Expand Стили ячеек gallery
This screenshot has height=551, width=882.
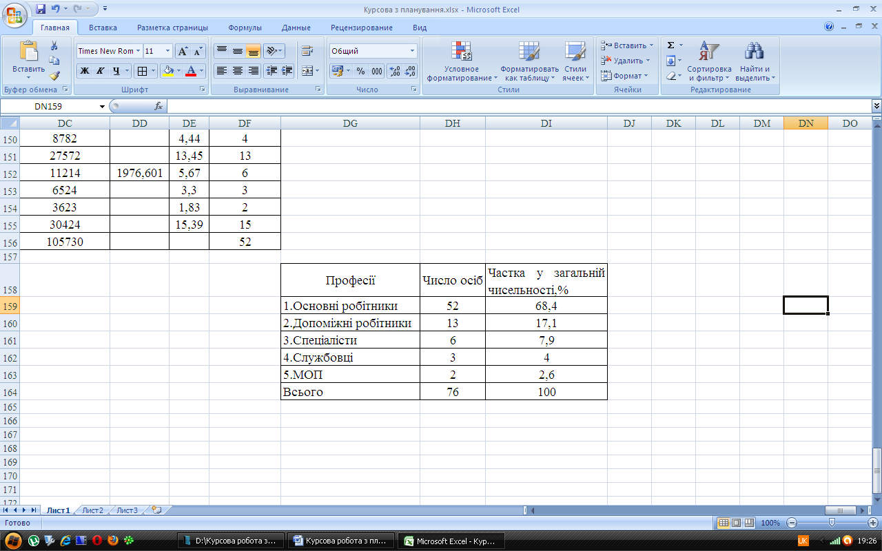575,61
